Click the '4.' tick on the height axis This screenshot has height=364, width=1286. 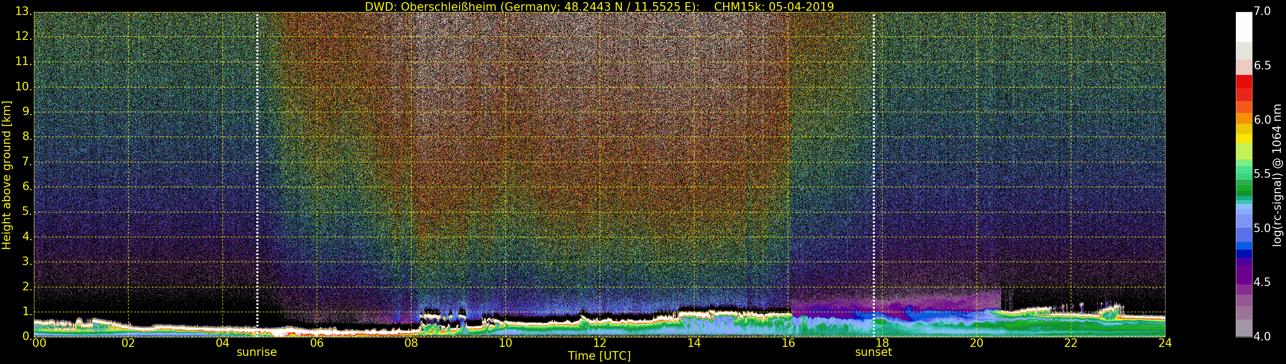27,237
